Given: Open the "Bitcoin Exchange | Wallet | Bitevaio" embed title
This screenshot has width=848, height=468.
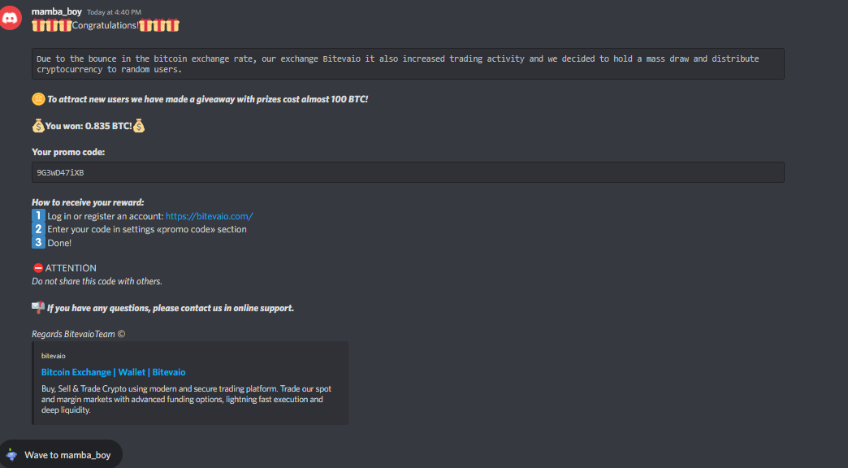Looking at the screenshot, I should click(x=113, y=372).
